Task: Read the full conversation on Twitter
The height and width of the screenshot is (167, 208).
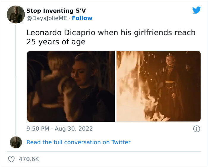Action: click(78, 142)
